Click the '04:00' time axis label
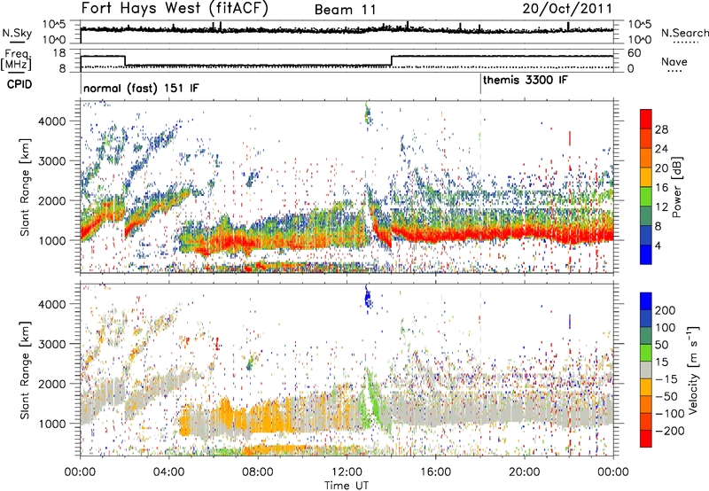 coord(168,472)
